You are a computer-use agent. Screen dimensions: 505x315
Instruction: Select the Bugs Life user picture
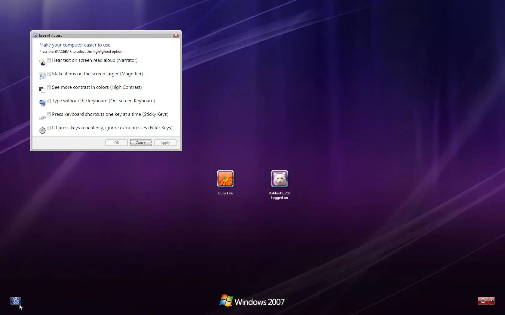pyautogui.click(x=225, y=178)
